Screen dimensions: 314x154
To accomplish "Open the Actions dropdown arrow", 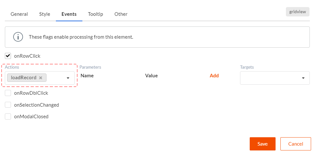I will (x=68, y=78).
